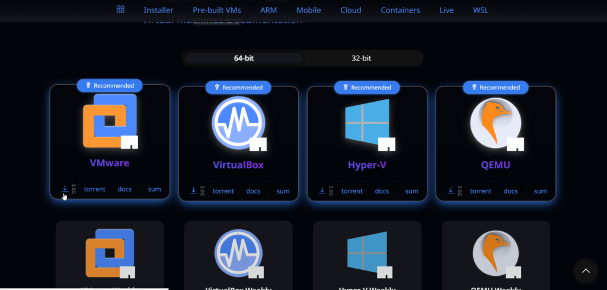Download the VMware image via arrow icon
Viewport: 607px width, 290px height.
tap(65, 189)
